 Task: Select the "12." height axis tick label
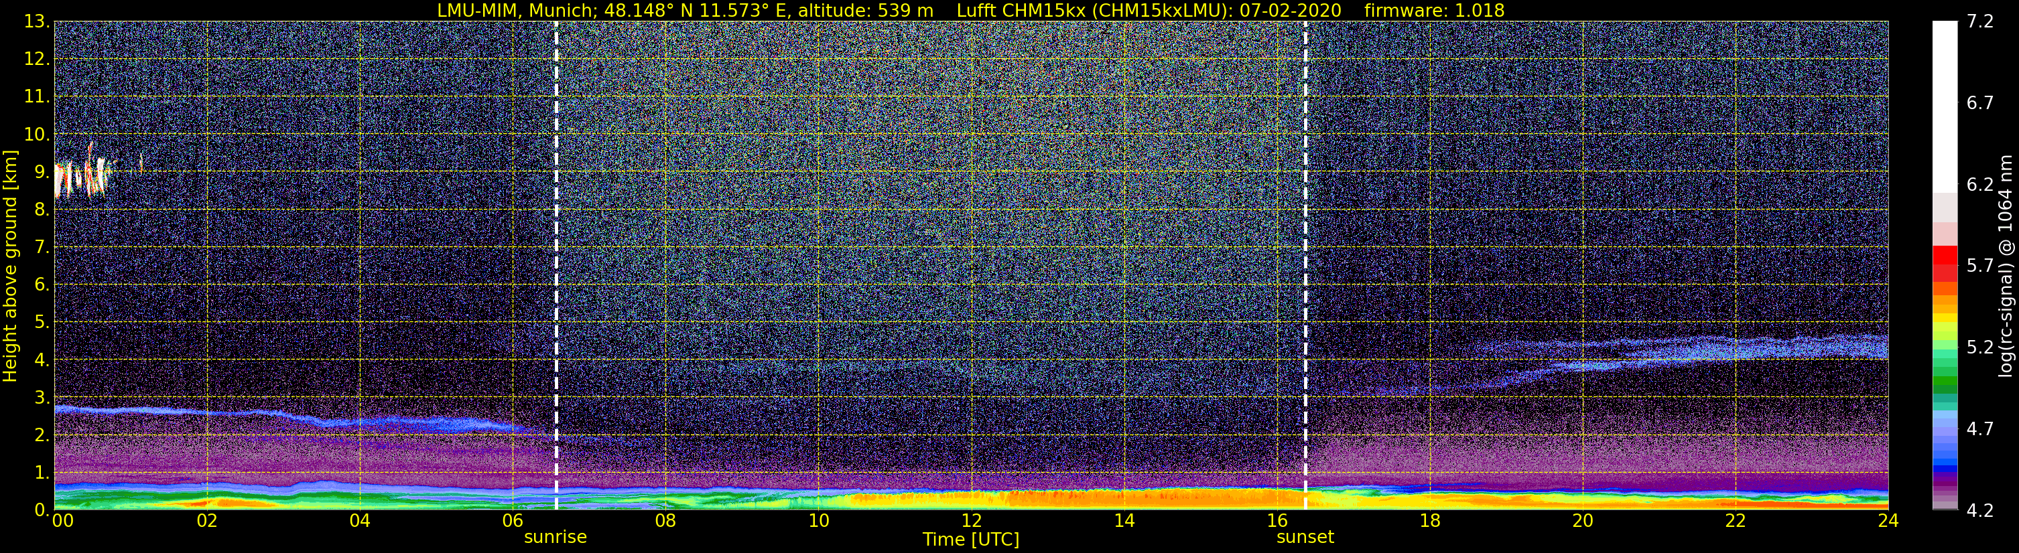[37, 60]
